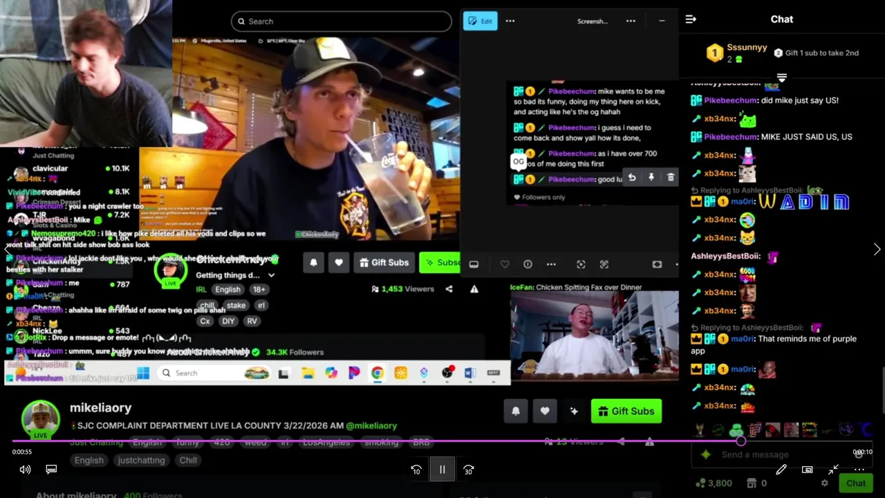Click the green Chat send button

[x=856, y=483]
